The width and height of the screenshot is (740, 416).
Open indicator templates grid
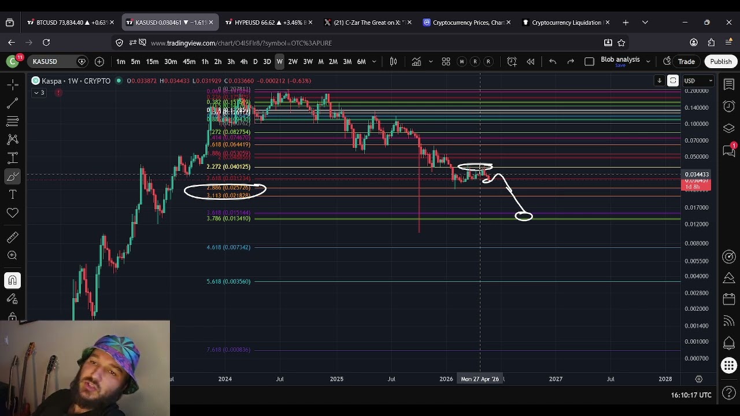click(x=446, y=61)
